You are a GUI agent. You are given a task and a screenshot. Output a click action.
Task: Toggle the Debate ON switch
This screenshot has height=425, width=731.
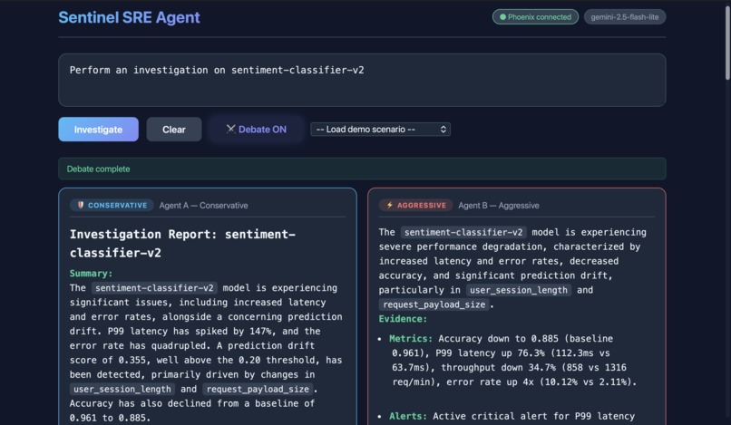tap(257, 129)
